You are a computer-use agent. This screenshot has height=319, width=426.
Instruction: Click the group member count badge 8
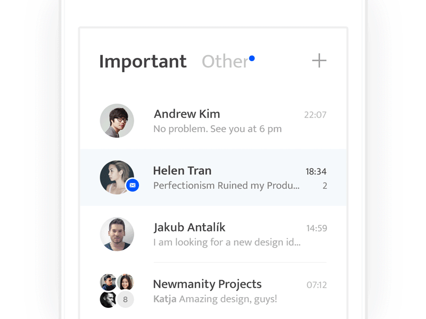[126, 299]
